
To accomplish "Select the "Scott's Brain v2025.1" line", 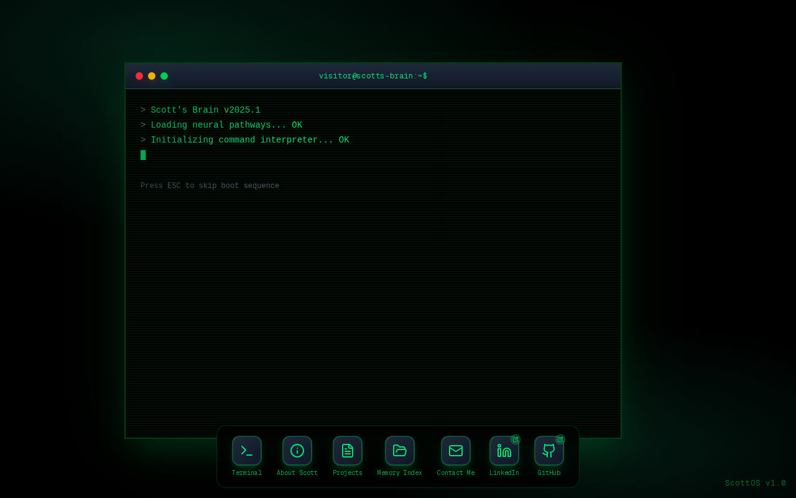I will (x=205, y=110).
